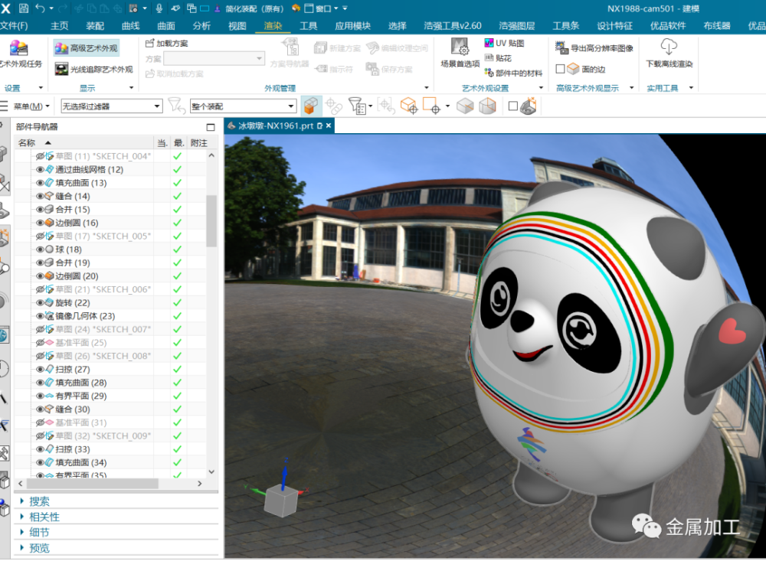Viewport: 766px width, 561px height.
Task: Click the gray part with dimension icon
Action: click(x=529, y=106)
